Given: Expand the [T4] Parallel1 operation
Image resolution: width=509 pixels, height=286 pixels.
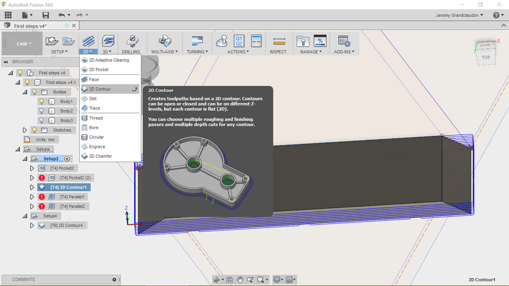Looking at the screenshot, I should coord(32,197).
